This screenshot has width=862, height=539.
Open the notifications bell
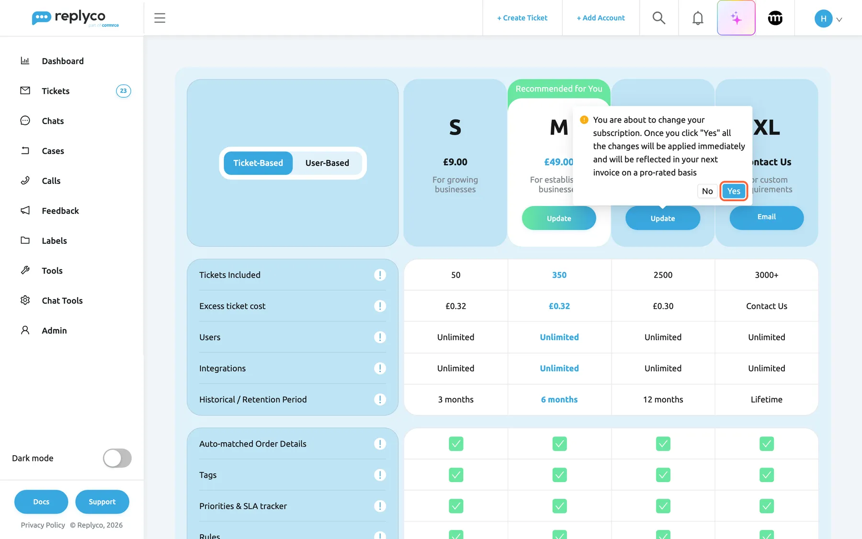(698, 18)
